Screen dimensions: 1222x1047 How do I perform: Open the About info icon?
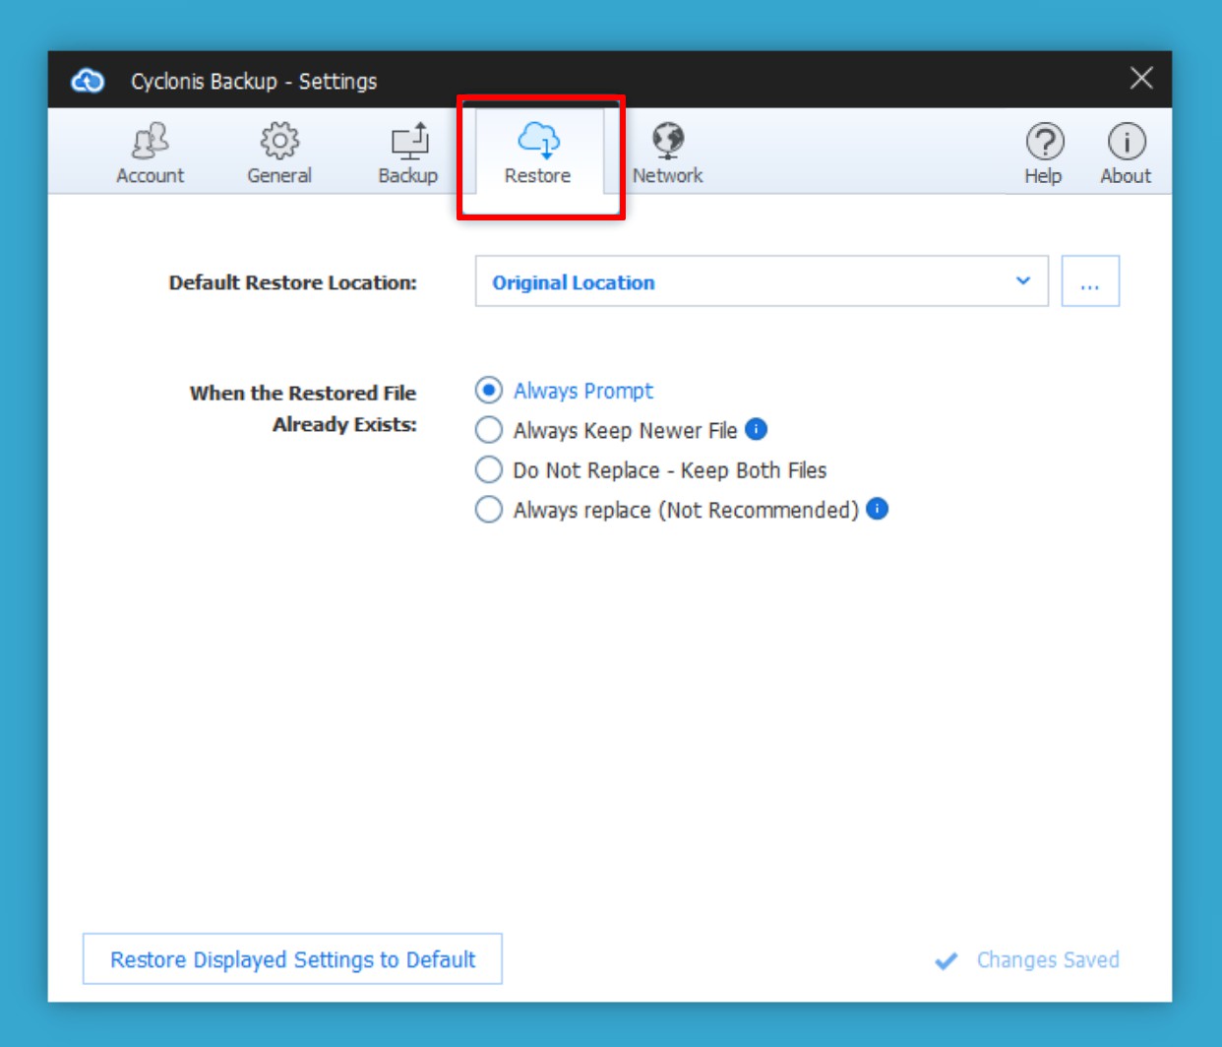[x=1126, y=143]
